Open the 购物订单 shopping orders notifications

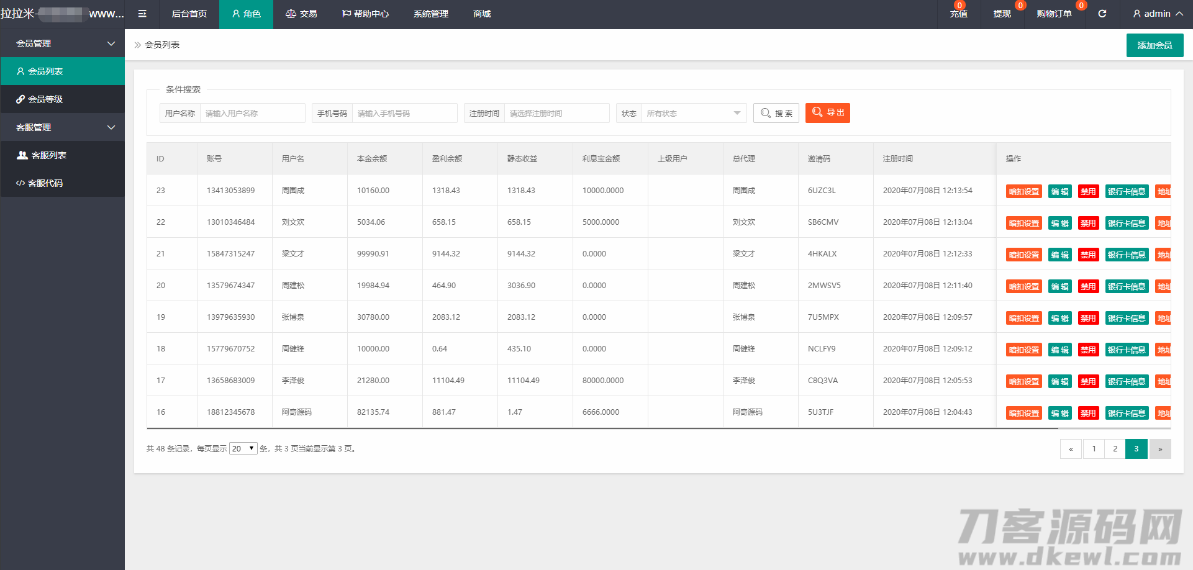tap(1054, 14)
